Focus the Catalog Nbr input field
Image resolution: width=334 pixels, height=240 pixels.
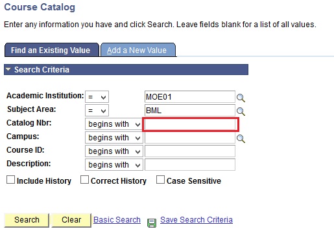(190, 124)
